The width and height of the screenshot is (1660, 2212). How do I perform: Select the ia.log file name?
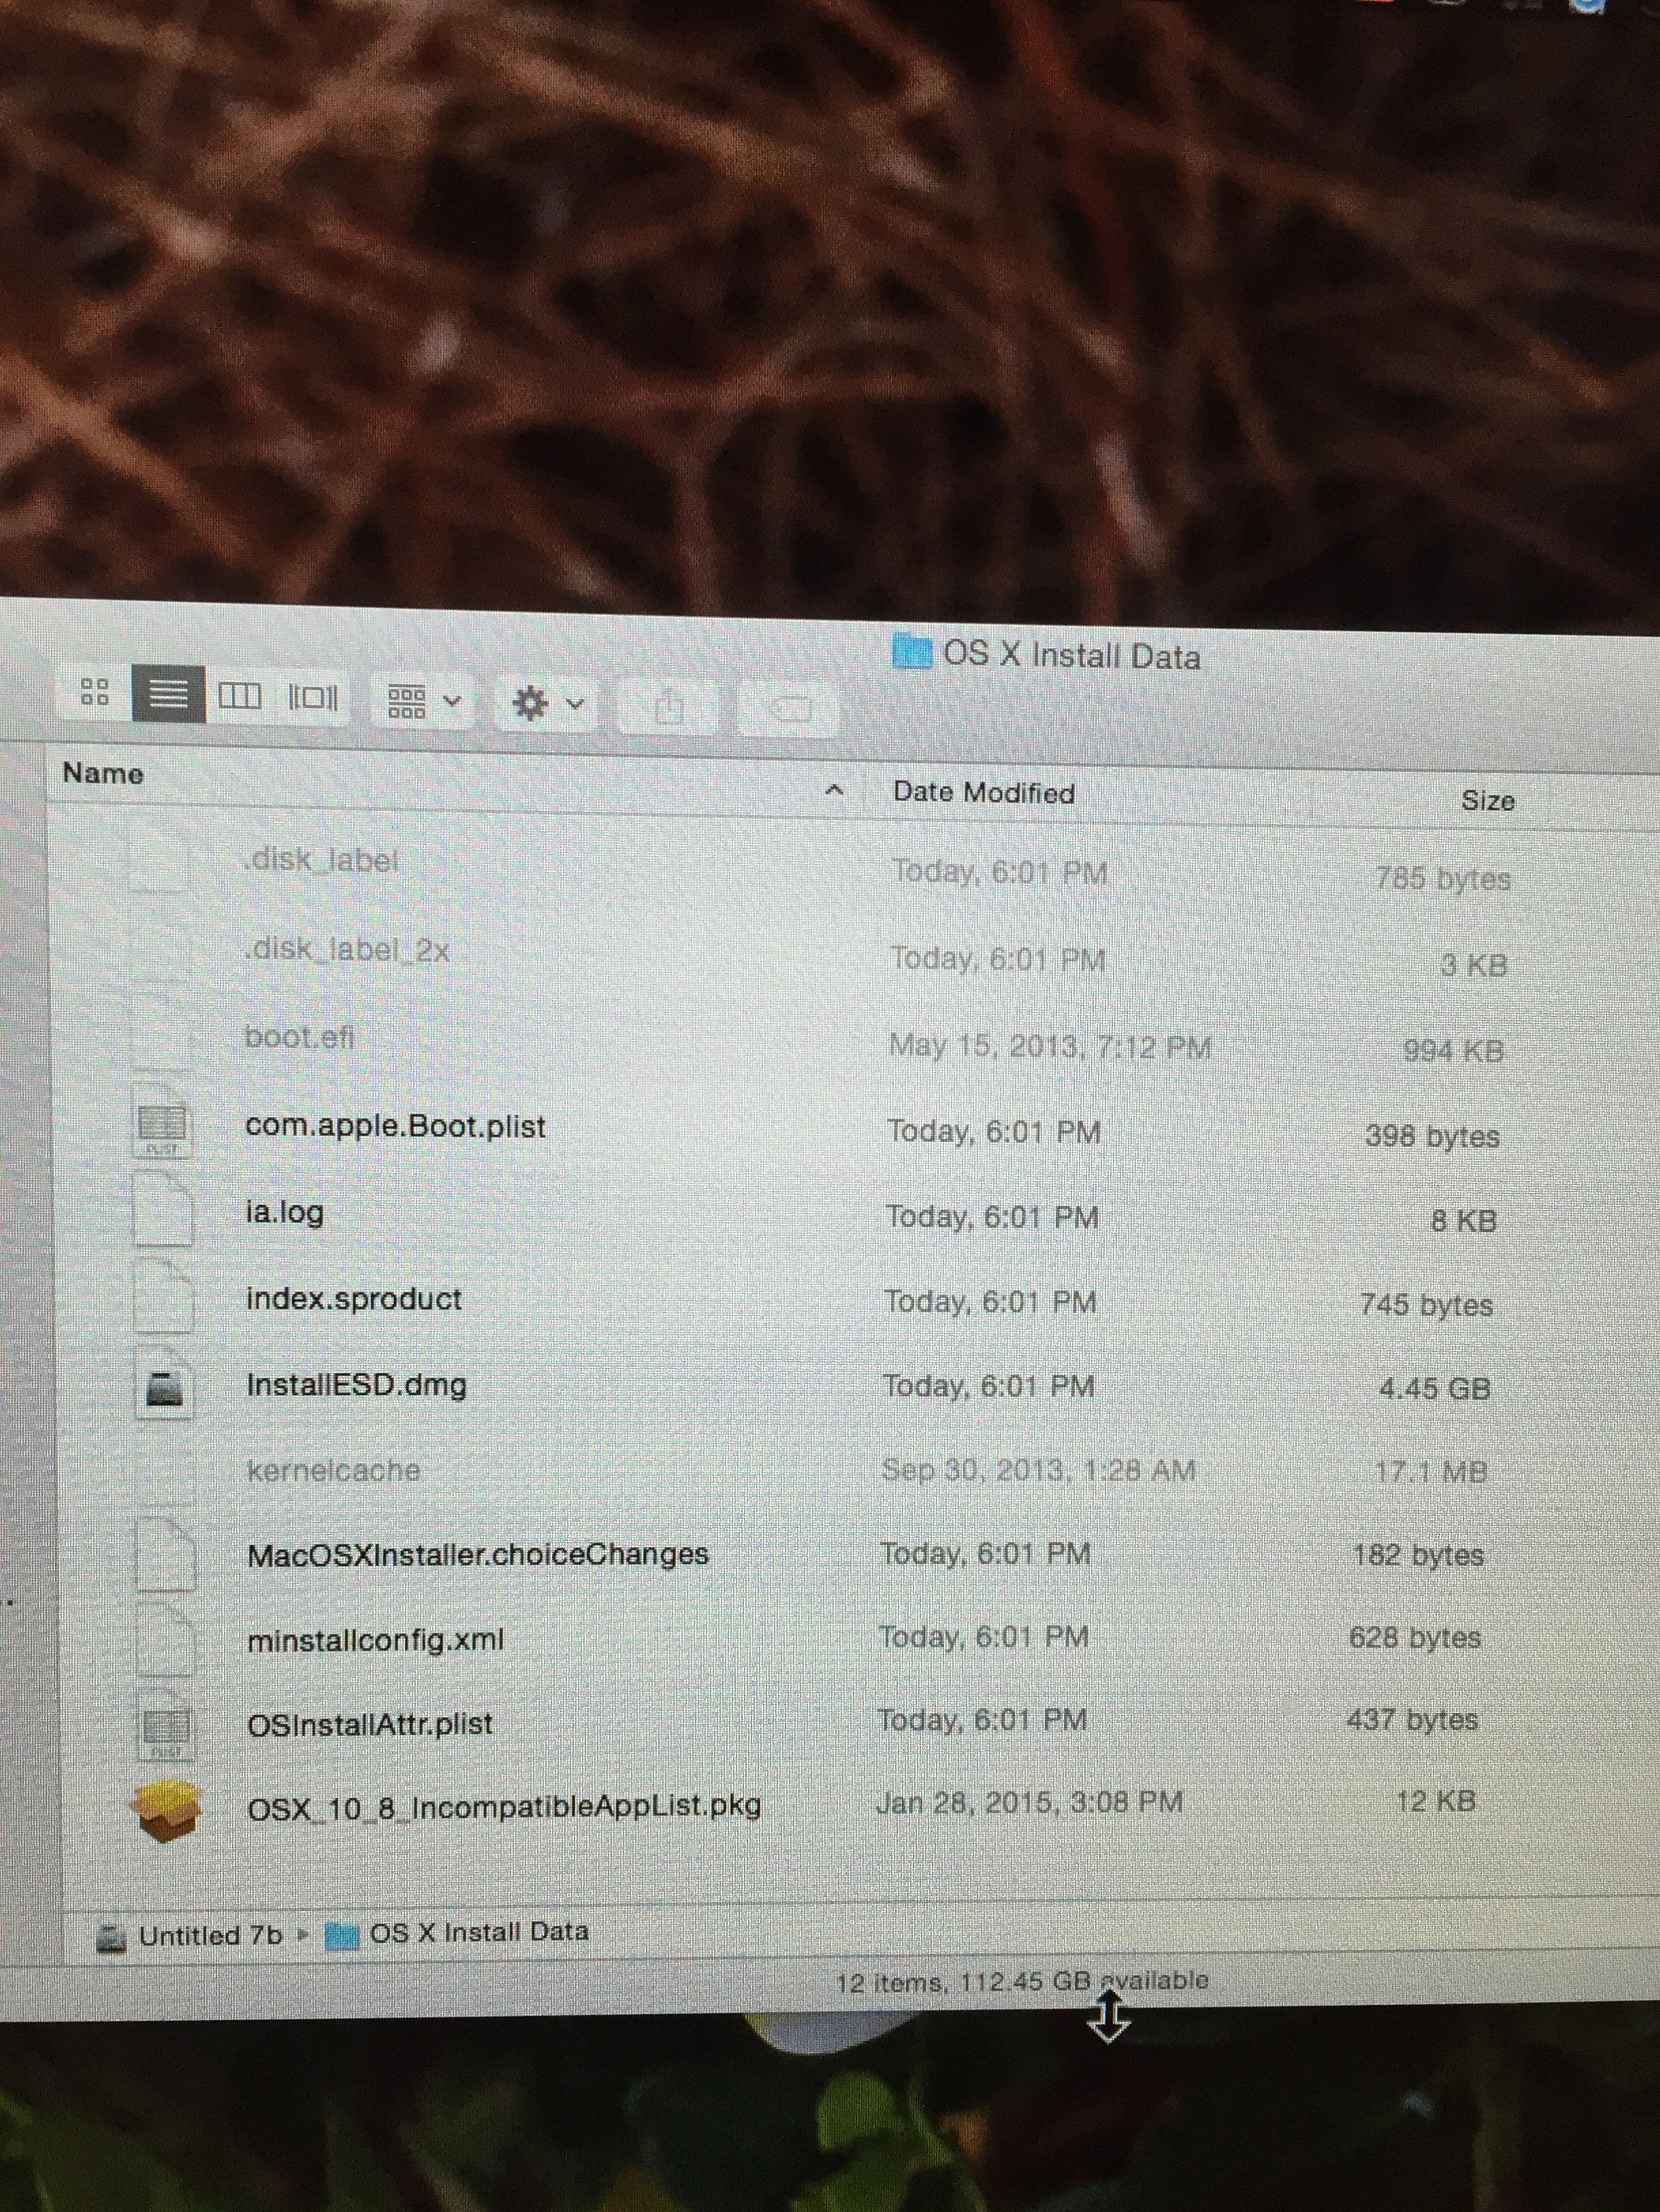click(285, 1213)
